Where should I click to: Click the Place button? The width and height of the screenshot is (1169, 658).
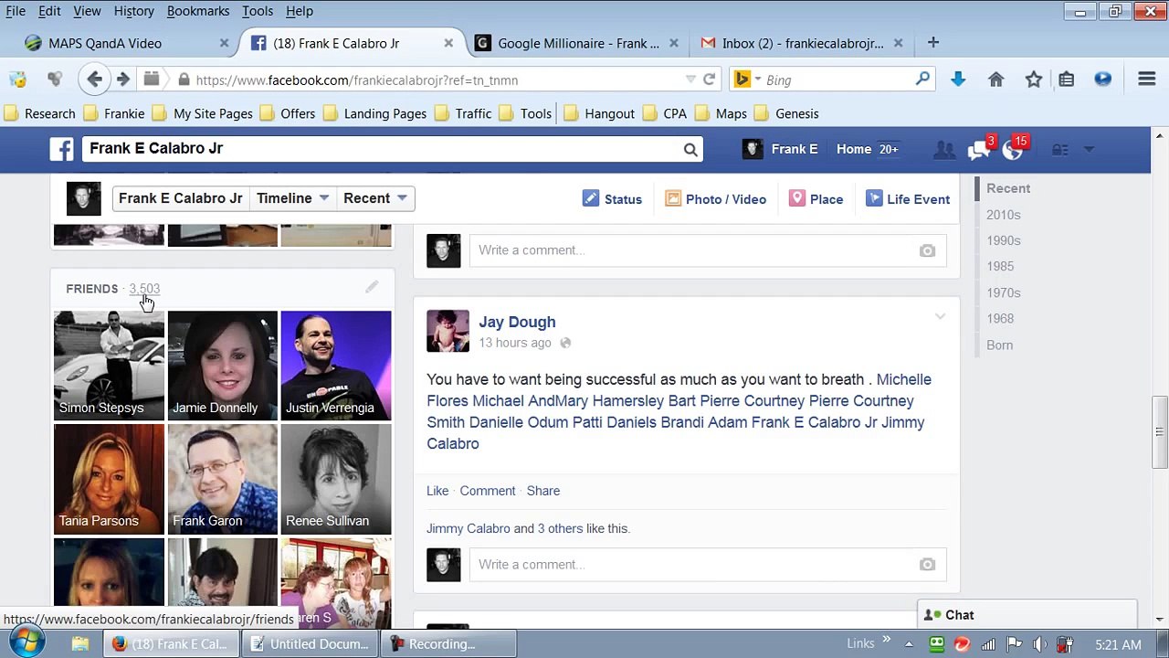[816, 199]
